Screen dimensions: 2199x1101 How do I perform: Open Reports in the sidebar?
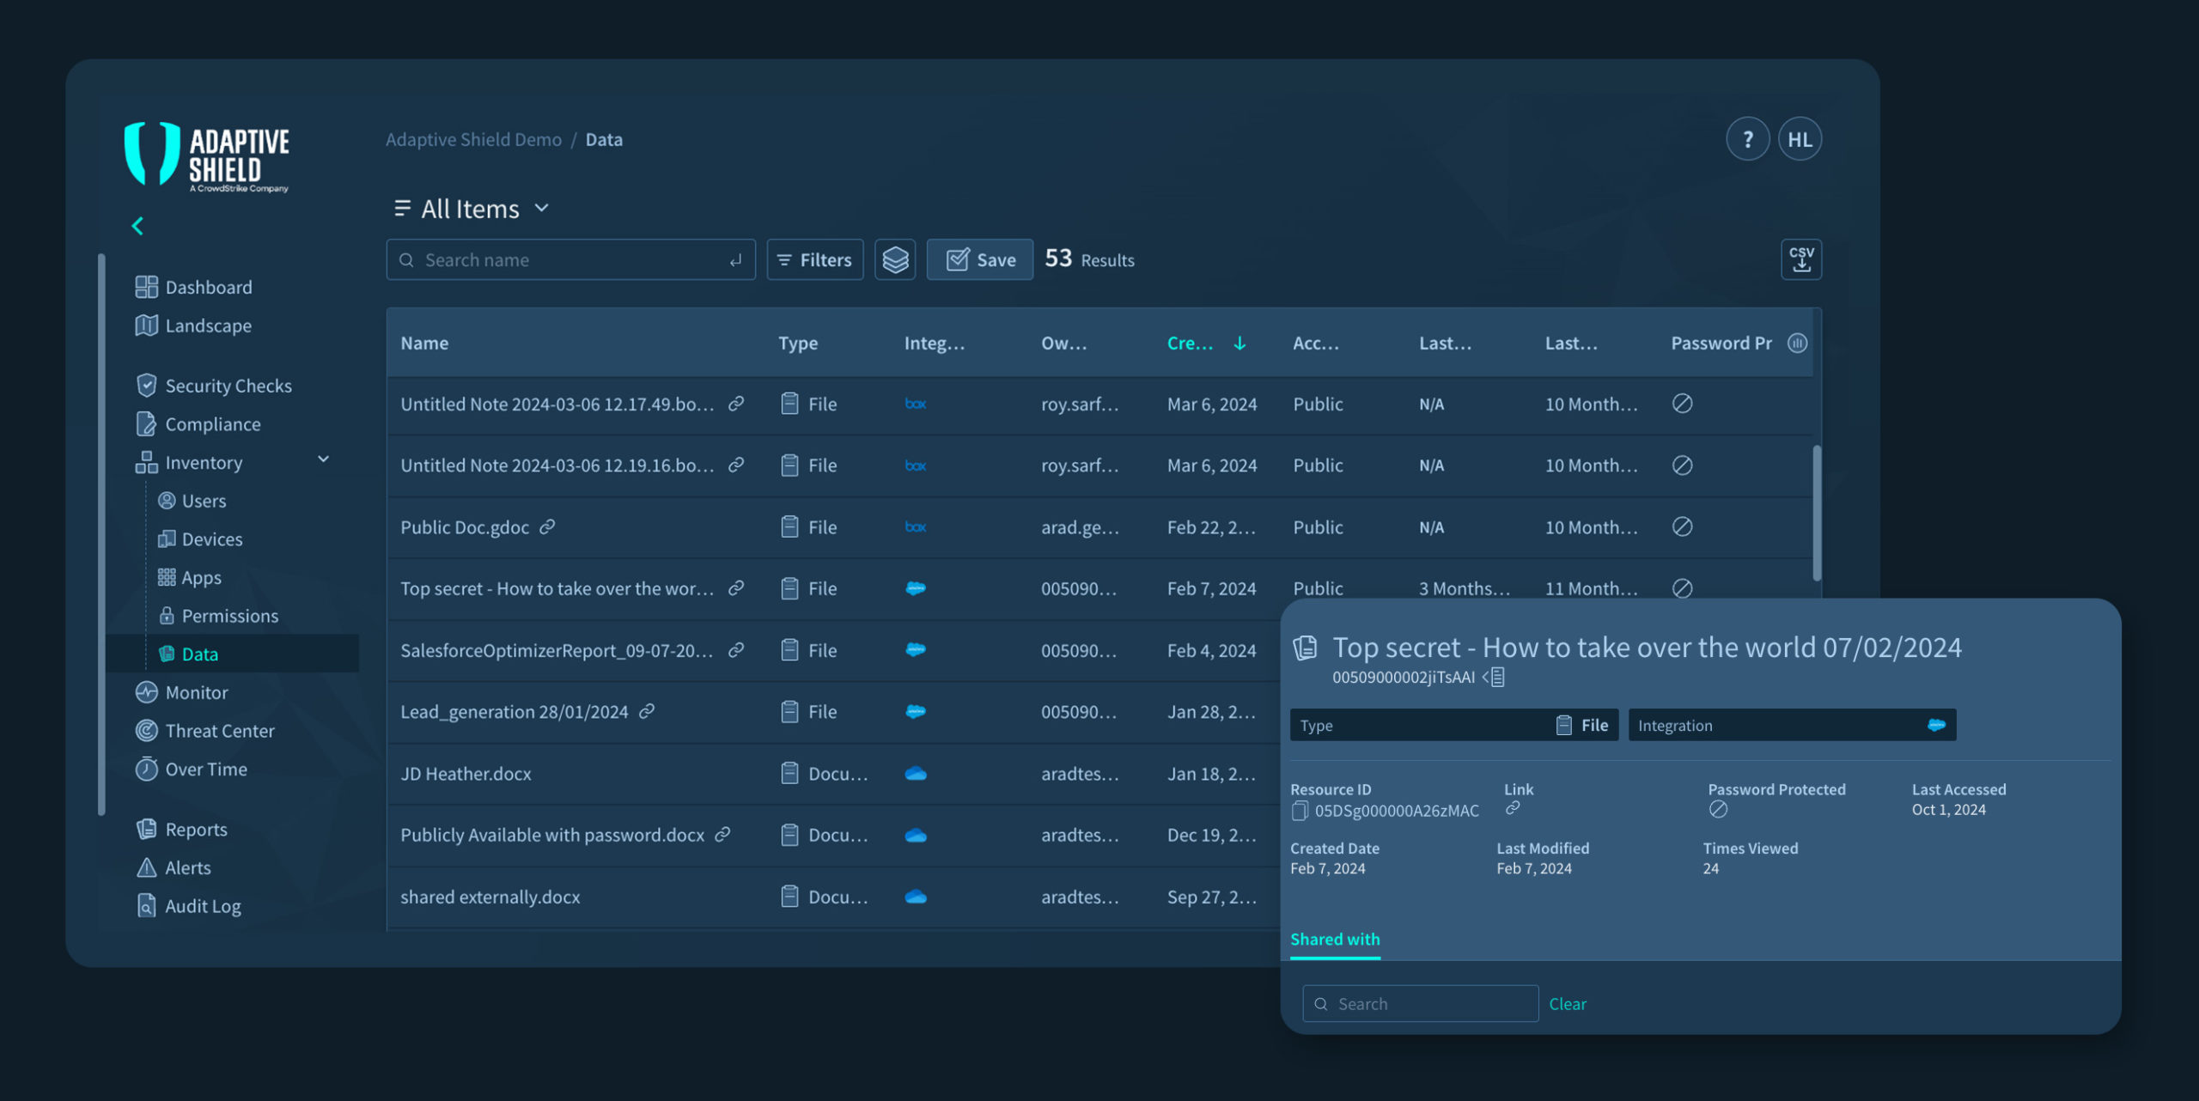pos(181,830)
